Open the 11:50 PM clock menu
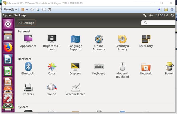 [162, 15]
